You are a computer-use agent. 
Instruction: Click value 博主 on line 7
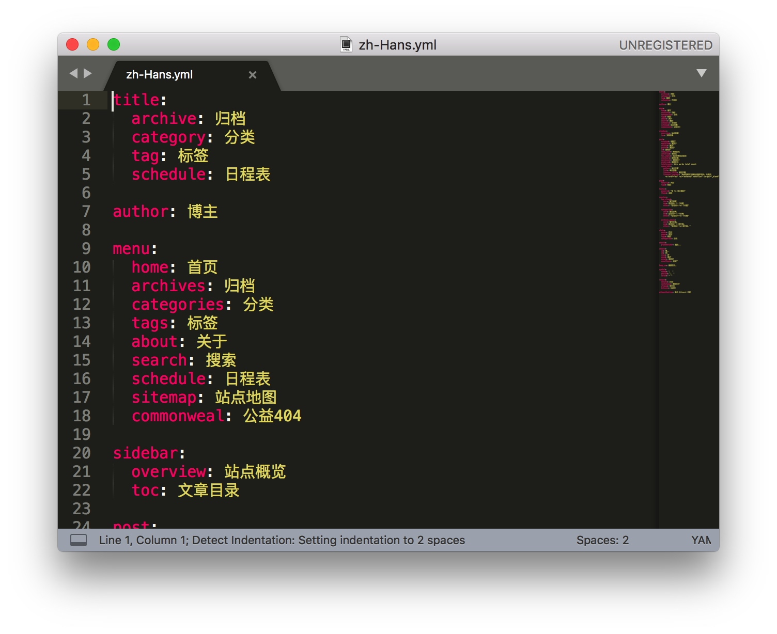pos(203,211)
